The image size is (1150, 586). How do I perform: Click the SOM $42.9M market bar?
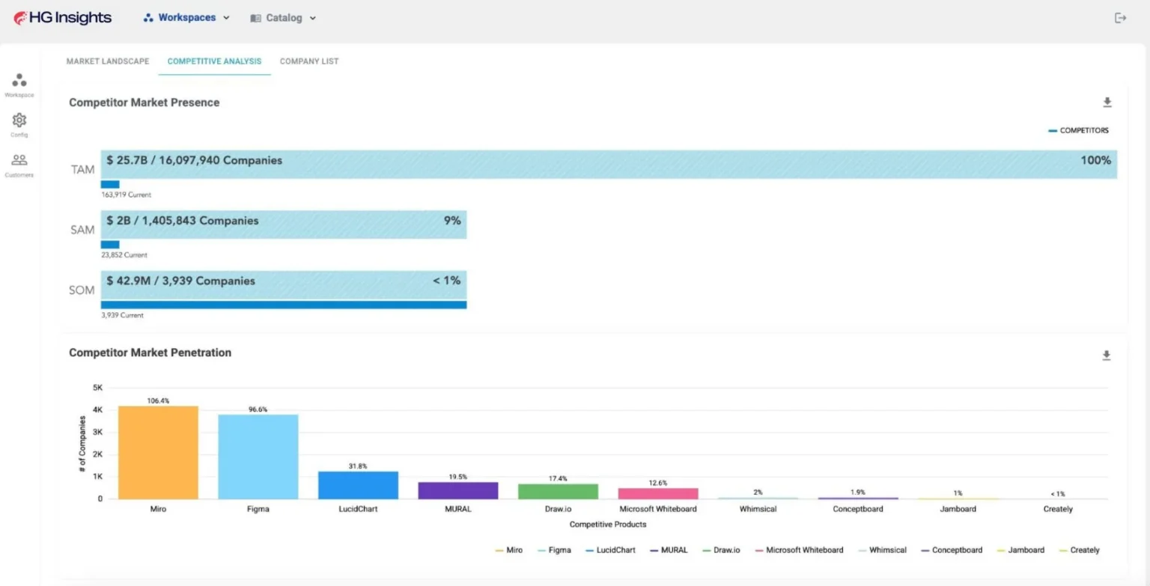[x=284, y=285]
